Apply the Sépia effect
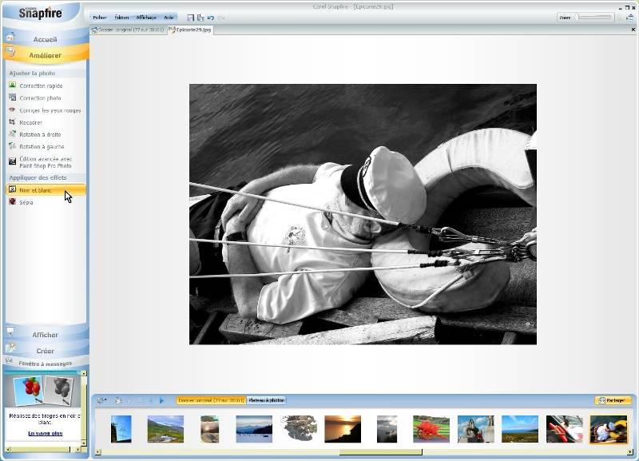This screenshot has width=639, height=461. pos(26,202)
